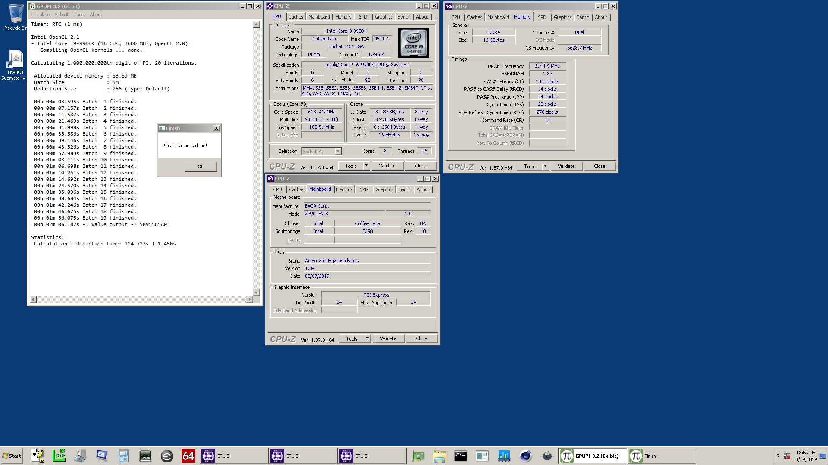This screenshot has height=465, width=828.
Task: Click Close in CPU-Z Memory window
Action: 599,166
